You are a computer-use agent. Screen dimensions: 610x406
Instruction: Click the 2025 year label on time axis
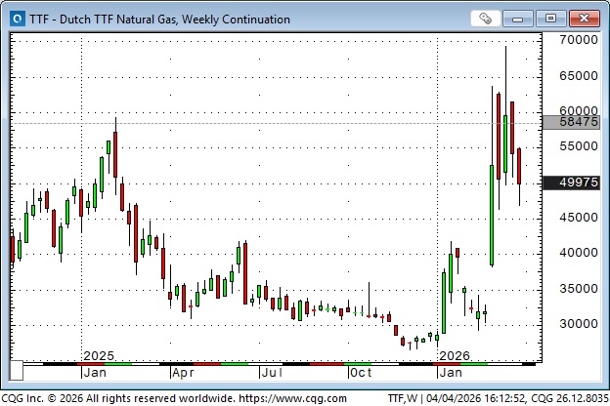(99, 355)
